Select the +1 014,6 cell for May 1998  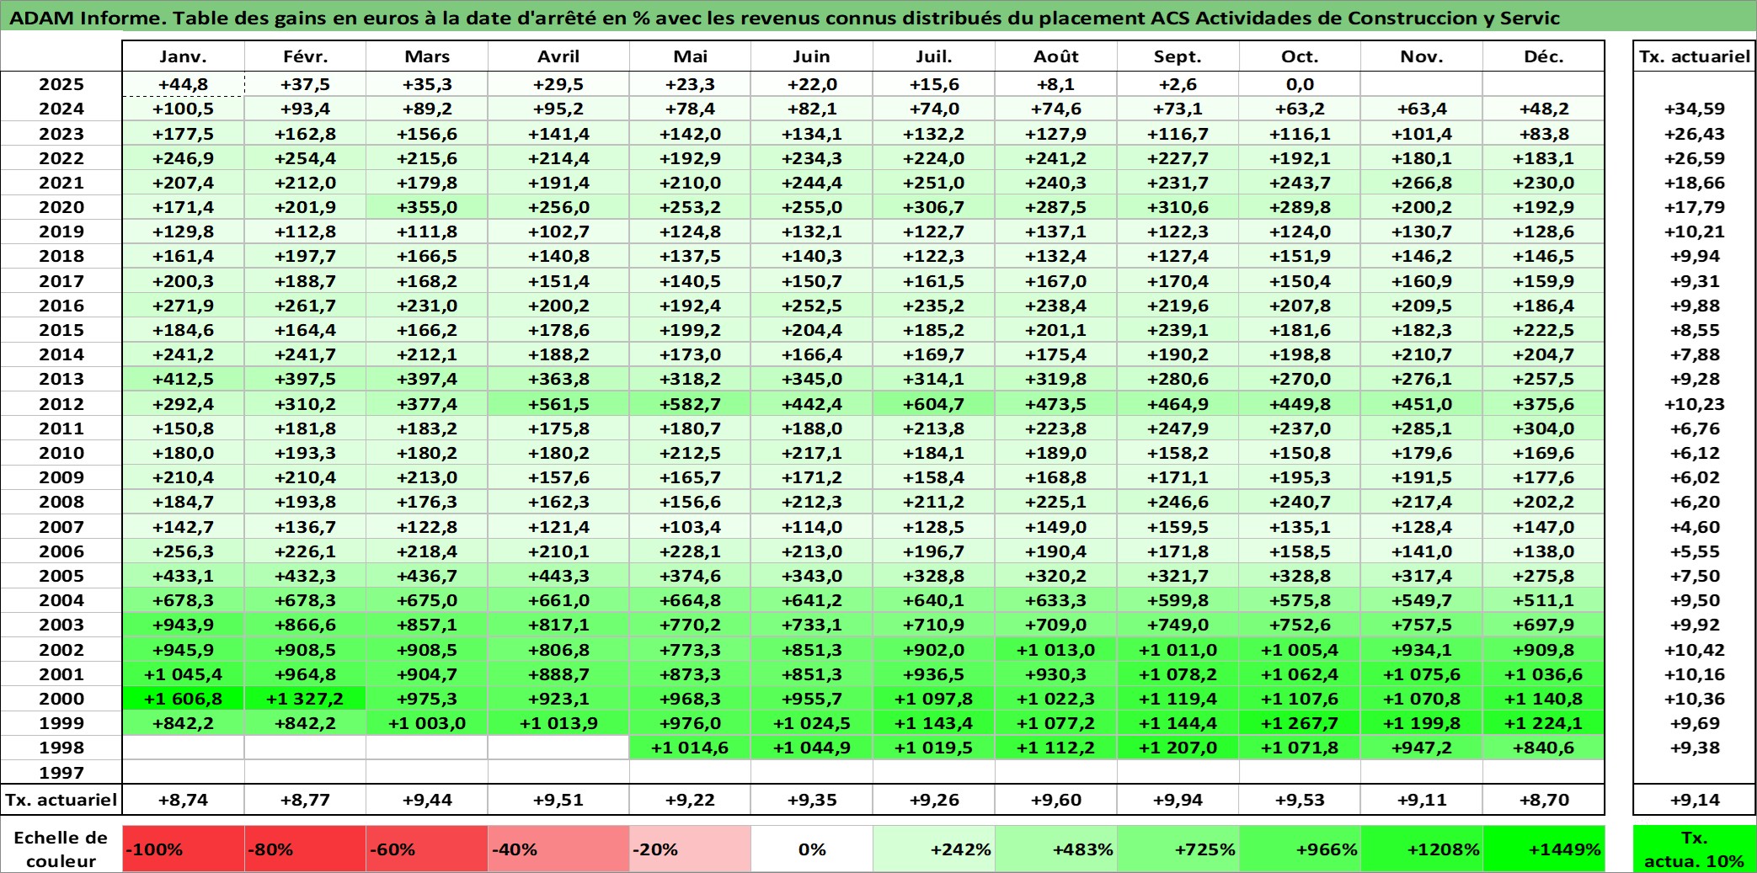point(690,748)
